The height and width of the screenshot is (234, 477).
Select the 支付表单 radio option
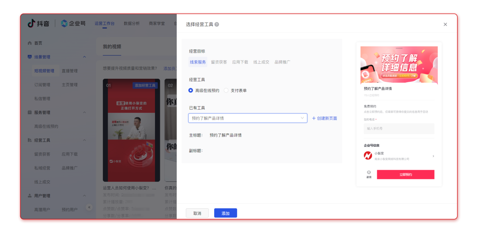click(226, 90)
